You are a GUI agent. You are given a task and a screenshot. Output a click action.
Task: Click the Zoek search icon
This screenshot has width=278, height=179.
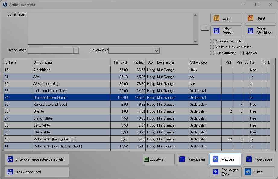(216, 18)
